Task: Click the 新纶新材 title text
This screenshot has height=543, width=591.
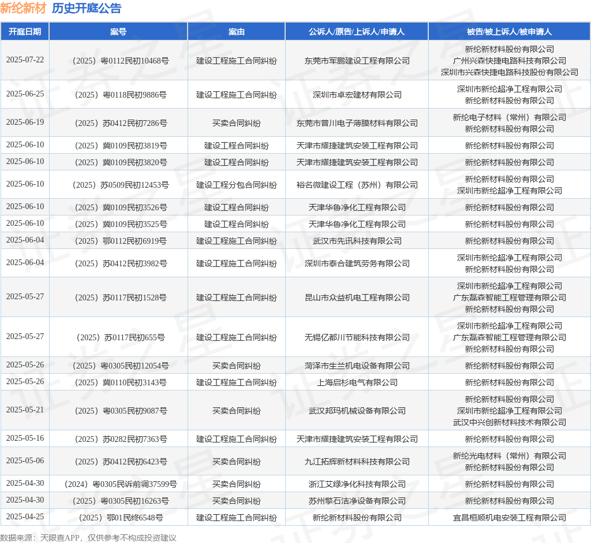Action: 23,8
